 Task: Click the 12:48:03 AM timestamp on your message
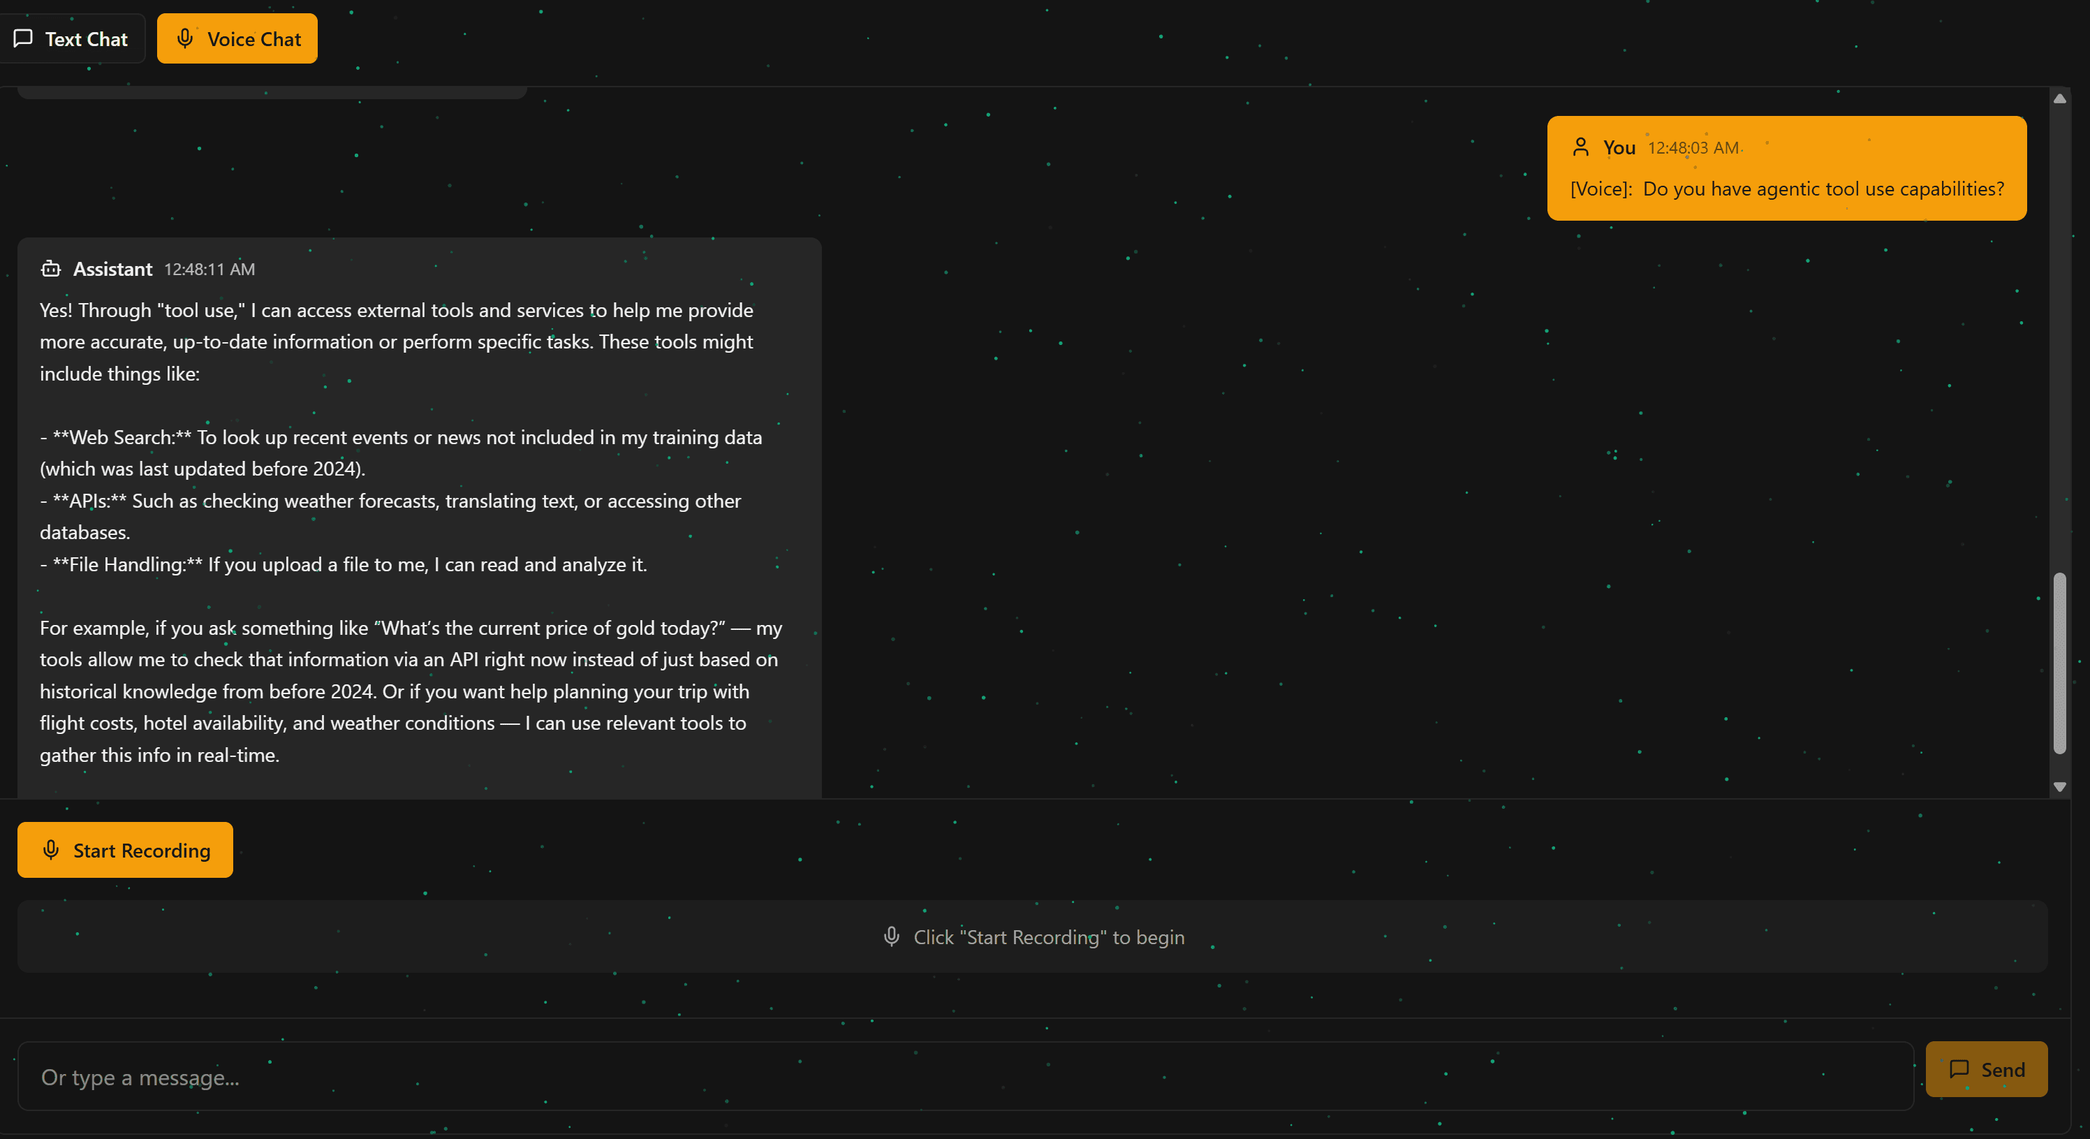tap(1693, 147)
